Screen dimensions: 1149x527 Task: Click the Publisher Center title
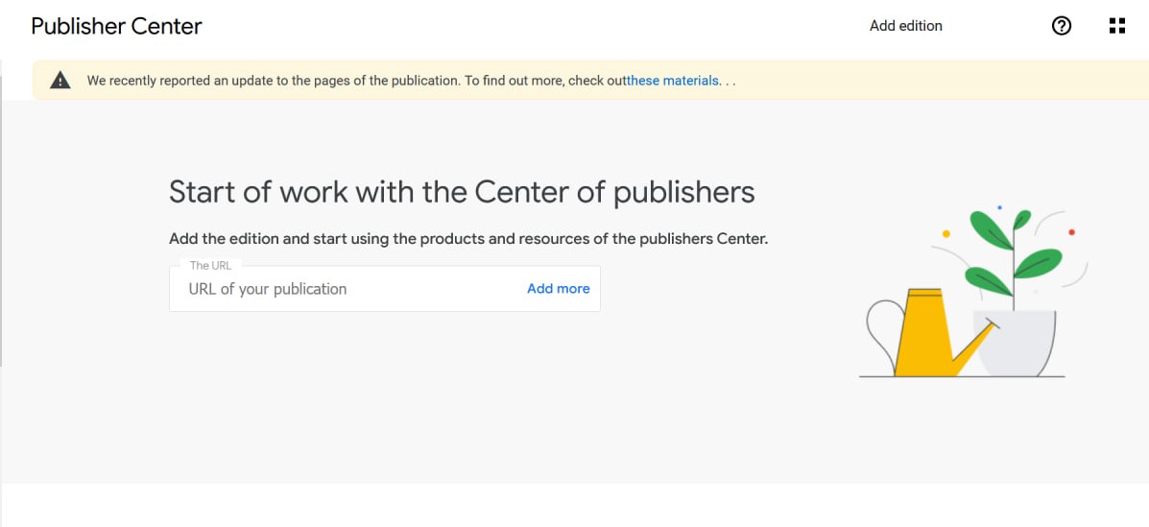[116, 26]
